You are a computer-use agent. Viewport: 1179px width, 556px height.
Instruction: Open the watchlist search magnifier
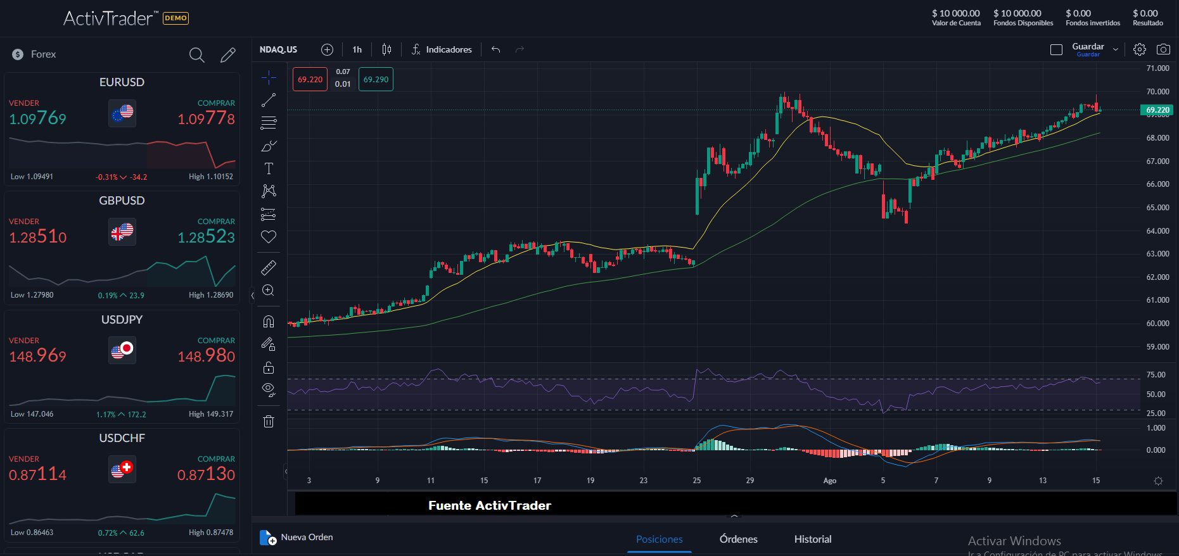196,55
